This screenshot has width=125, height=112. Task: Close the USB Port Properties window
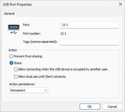[x=121, y=4]
